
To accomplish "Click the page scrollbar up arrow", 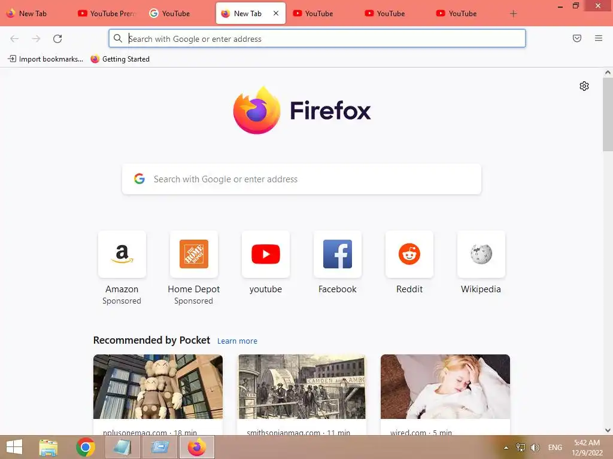I will 608,72.
